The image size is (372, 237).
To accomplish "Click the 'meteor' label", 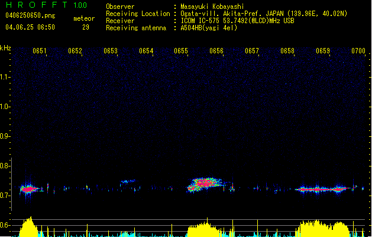I will pos(84,18).
